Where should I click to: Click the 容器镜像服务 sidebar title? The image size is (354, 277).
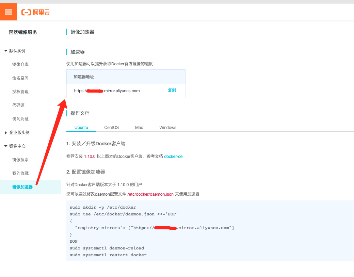22,32
